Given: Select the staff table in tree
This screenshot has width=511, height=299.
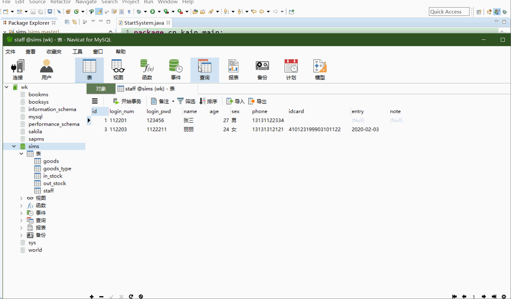Looking at the screenshot, I should [x=48, y=191].
